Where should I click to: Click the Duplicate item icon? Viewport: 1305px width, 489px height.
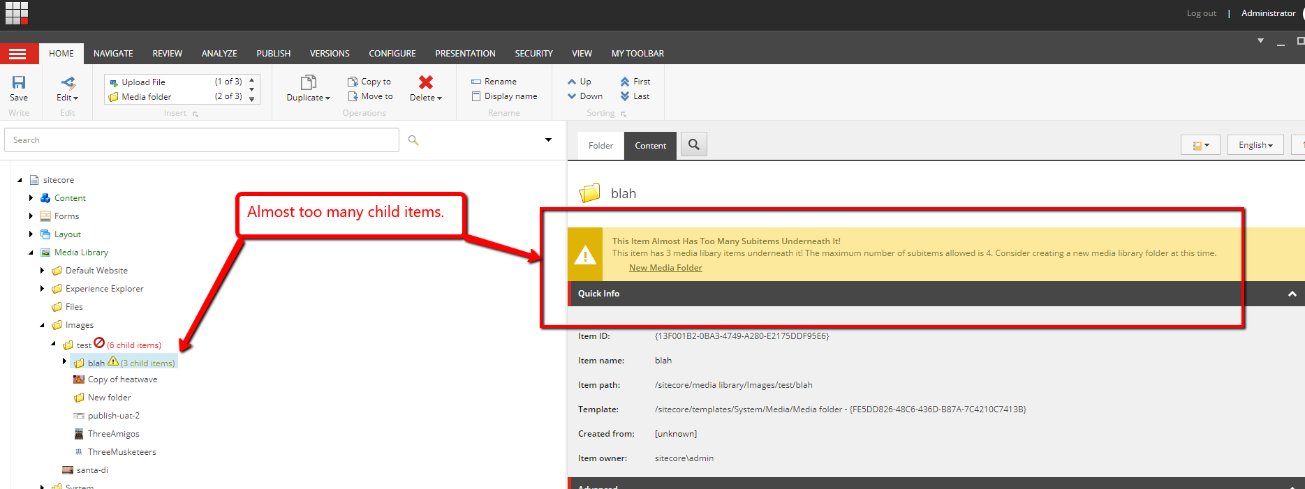[x=308, y=82]
